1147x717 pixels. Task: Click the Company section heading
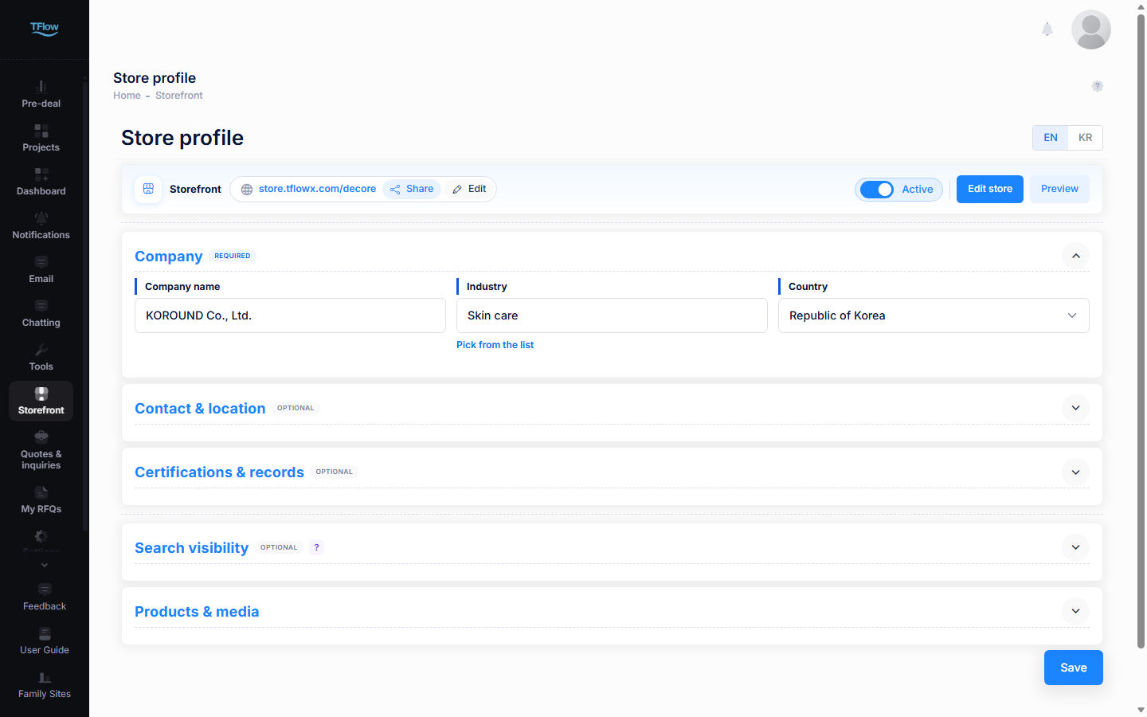pos(169,257)
